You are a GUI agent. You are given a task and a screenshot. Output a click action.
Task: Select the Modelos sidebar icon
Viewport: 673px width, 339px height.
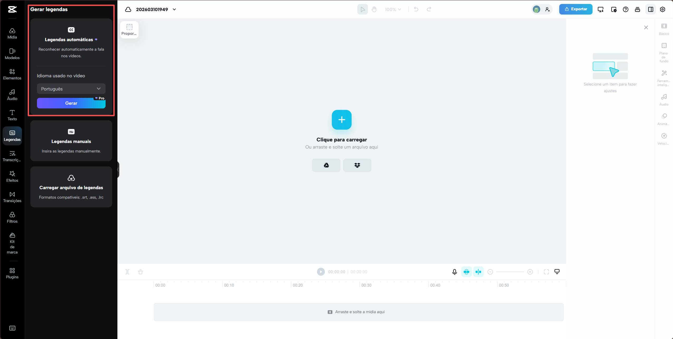coord(12,54)
